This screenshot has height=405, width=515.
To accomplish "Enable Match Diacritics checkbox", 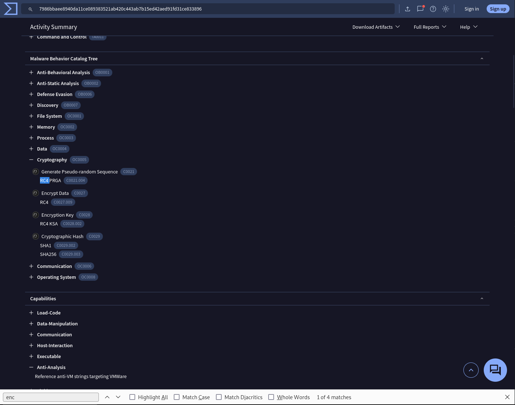I will point(219,397).
